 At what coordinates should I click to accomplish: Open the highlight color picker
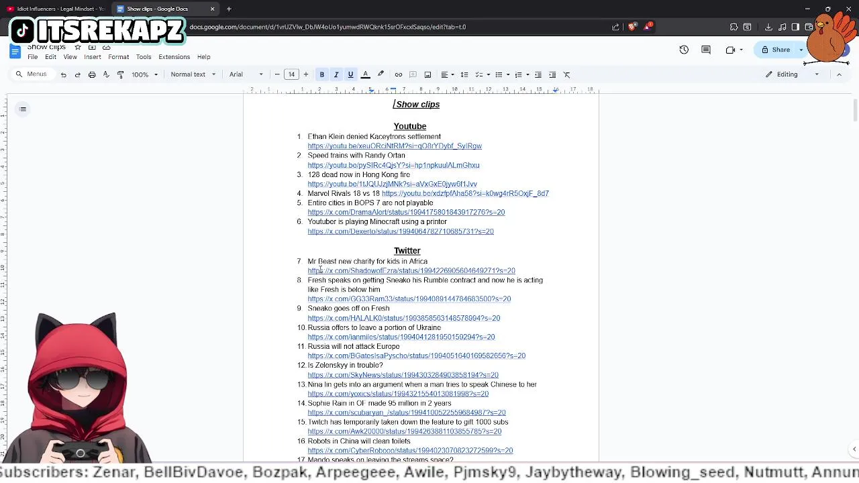pyautogui.click(x=381, y=74)
